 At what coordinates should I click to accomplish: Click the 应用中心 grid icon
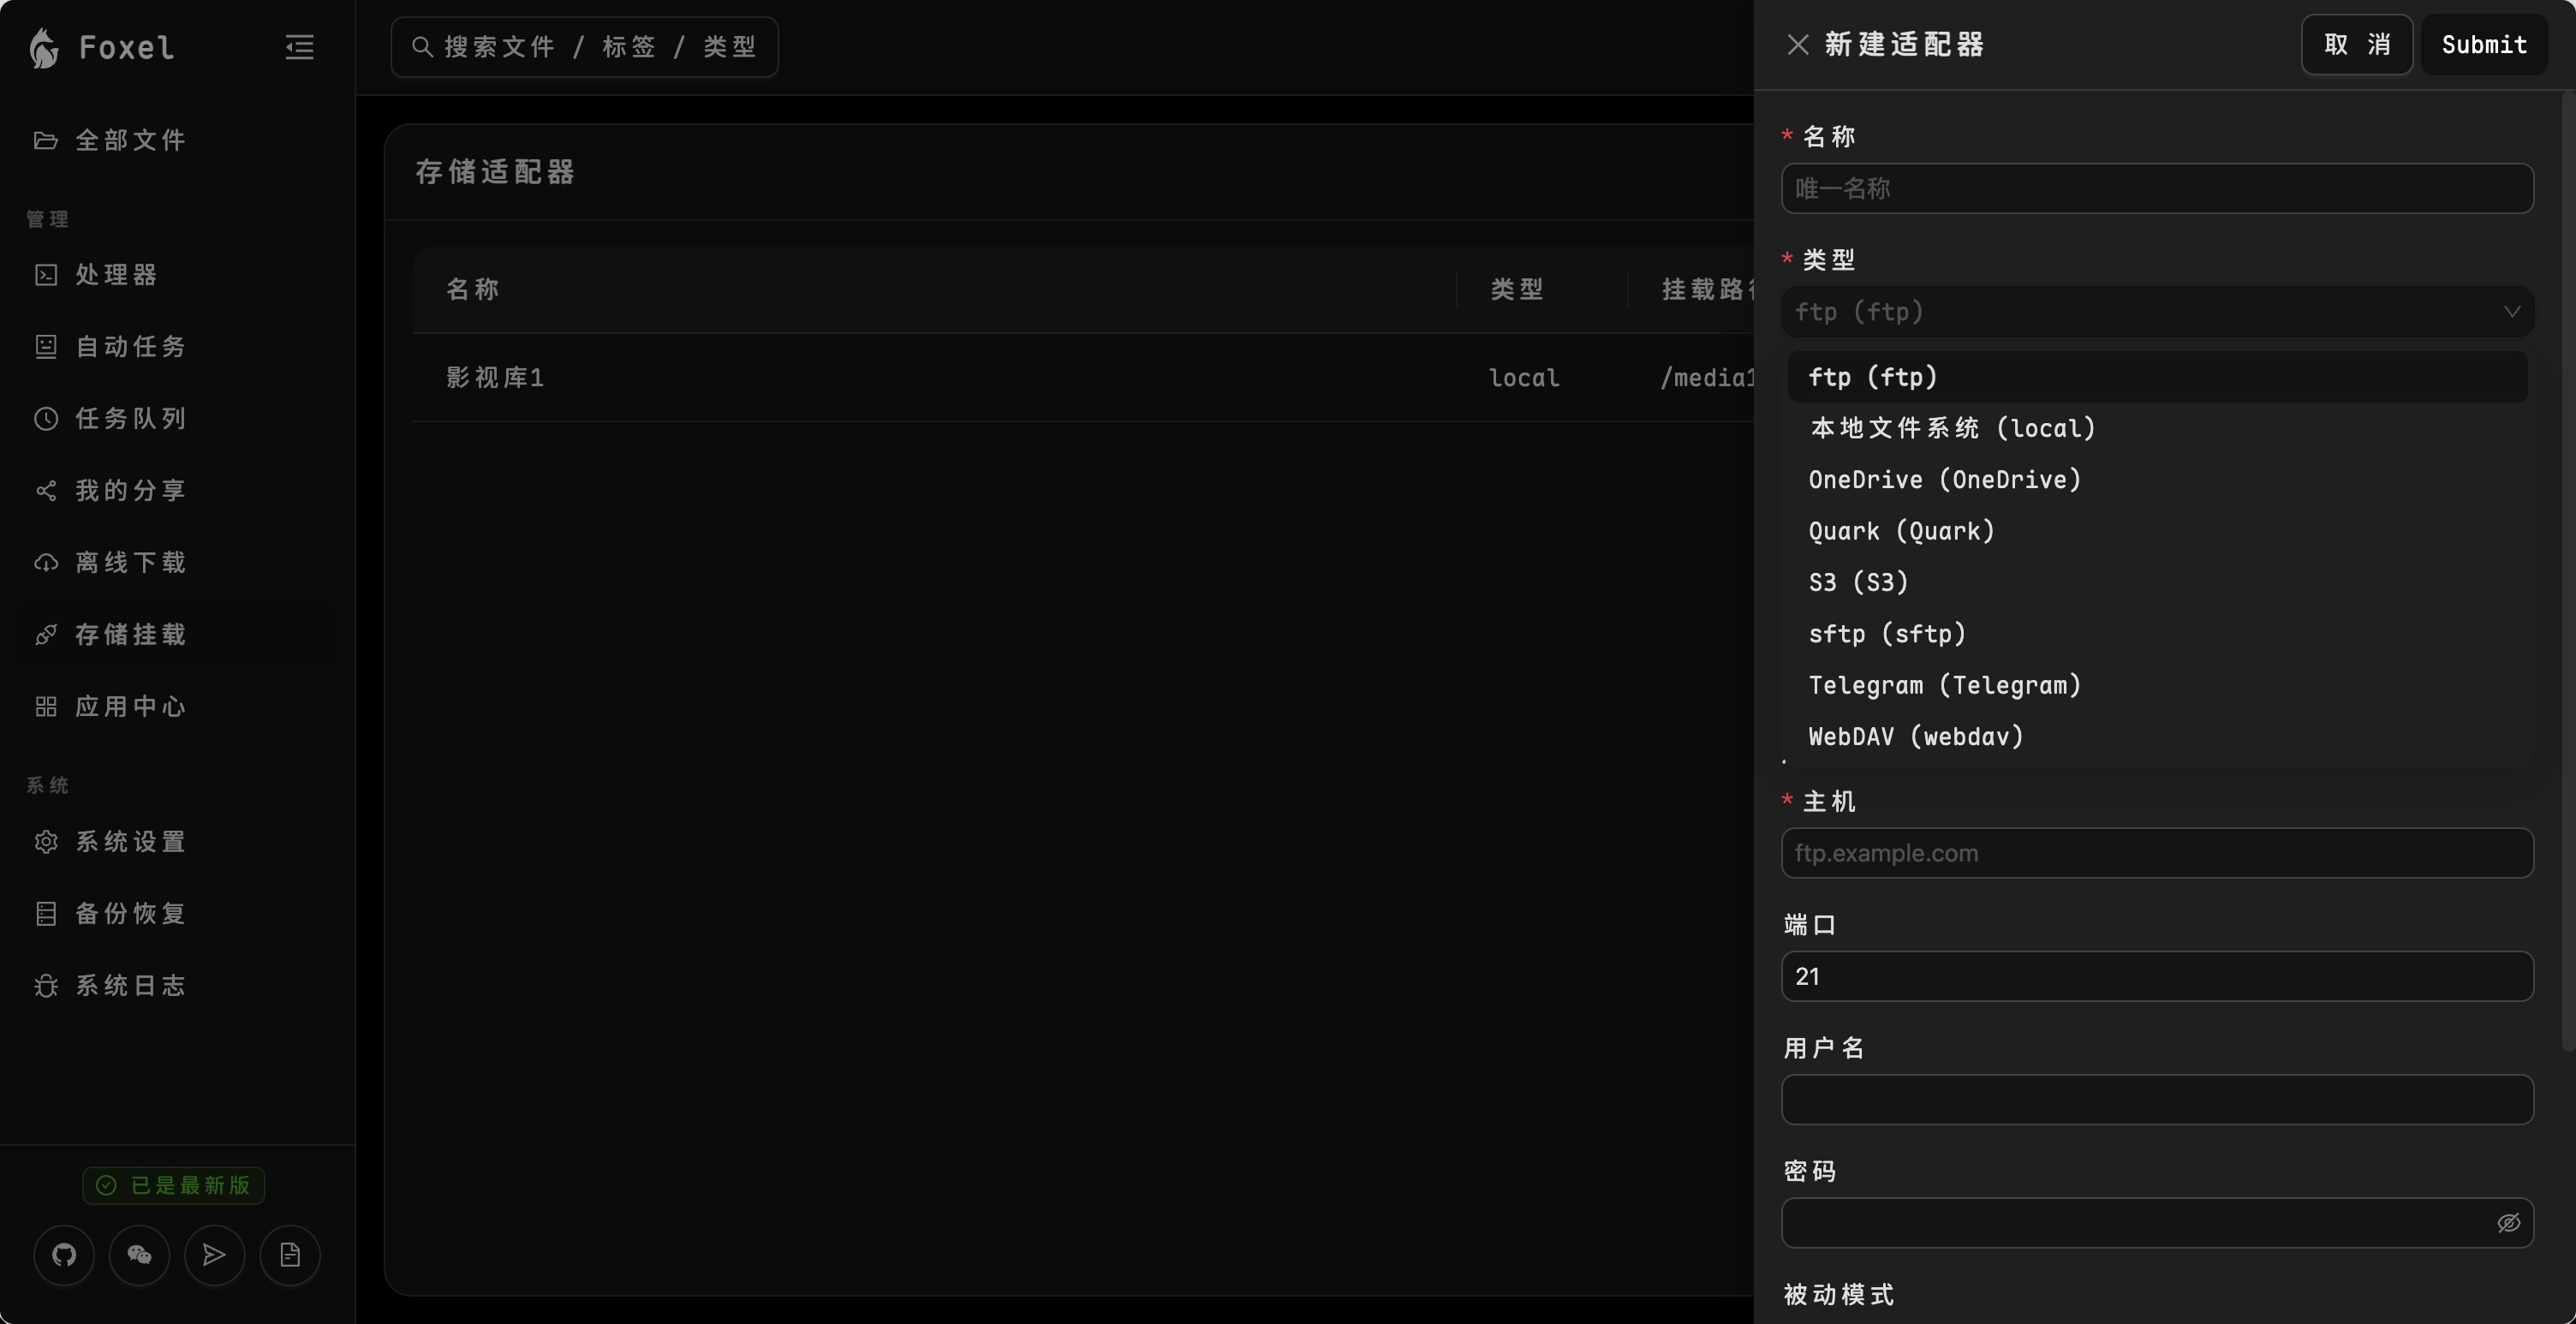point(45,707)
